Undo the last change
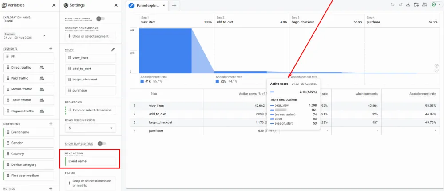The image size is (444, 191). click(x=392, y=5)
